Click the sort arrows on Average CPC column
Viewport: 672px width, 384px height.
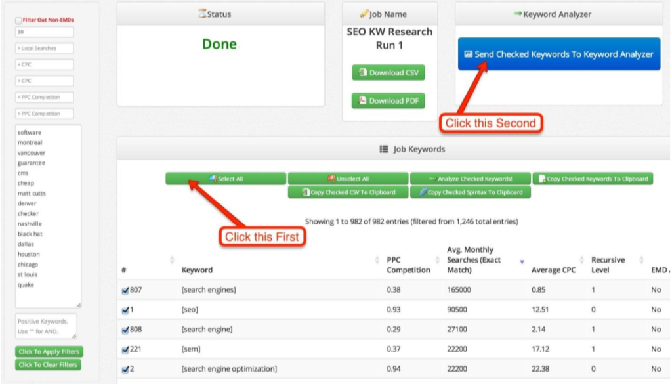581,261
